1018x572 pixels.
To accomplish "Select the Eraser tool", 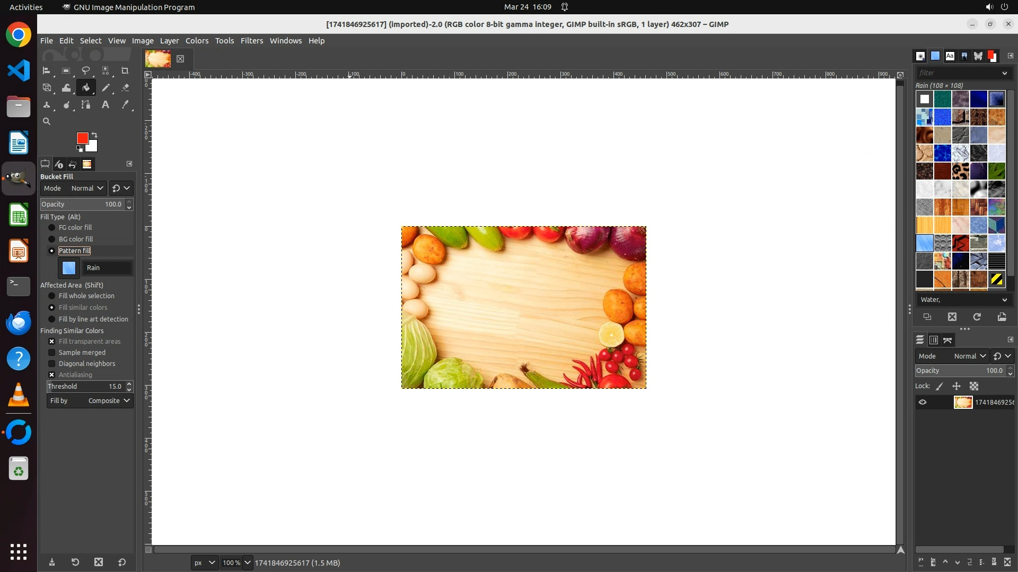I will 125,88.
